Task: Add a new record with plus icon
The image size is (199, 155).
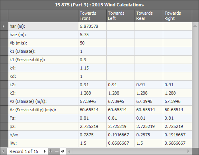Action: (51, 151)
